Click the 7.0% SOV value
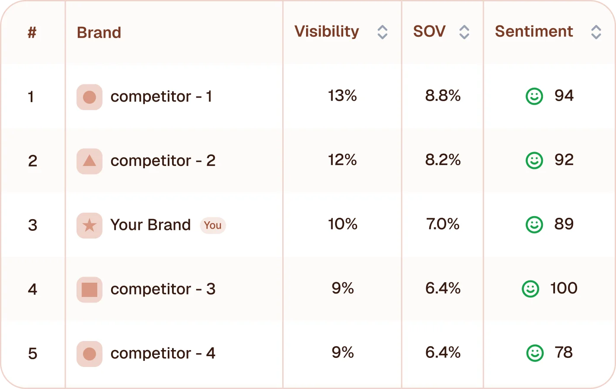This screenshot has width=616, height=389. [x=443, y=224]
